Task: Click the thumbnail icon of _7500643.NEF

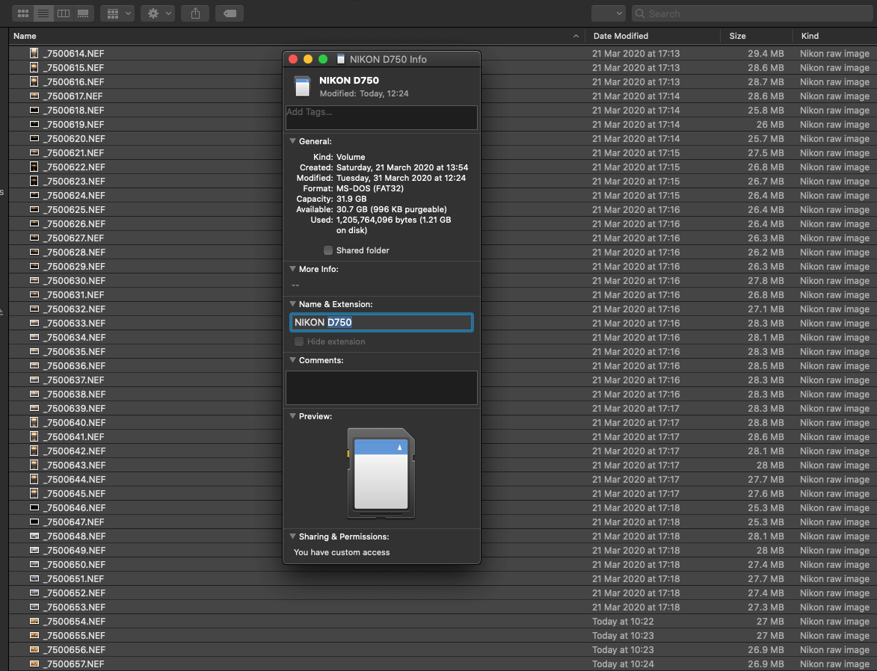Action: click(x=34, y=466)
